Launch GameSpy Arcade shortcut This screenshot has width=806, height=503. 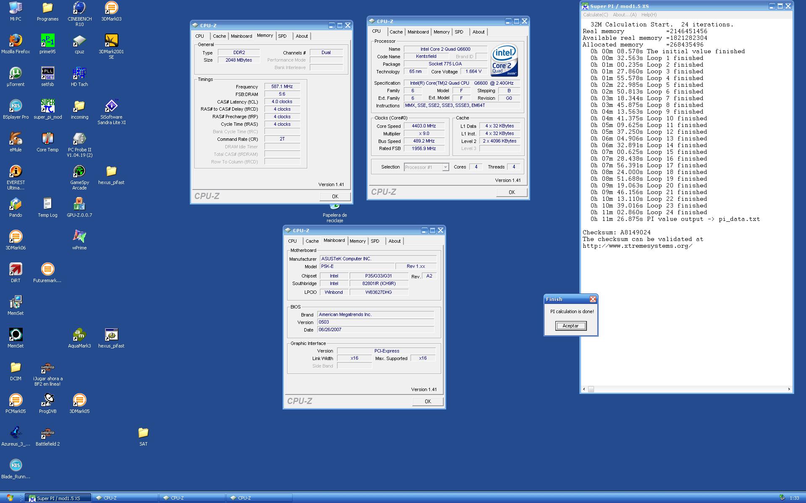coord(79,171)
